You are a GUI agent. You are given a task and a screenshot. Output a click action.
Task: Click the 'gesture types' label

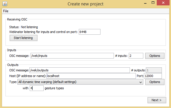coord(54,88)
